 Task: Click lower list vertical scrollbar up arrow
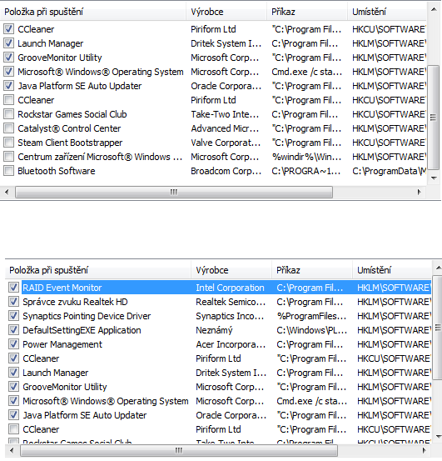point(438,268)
